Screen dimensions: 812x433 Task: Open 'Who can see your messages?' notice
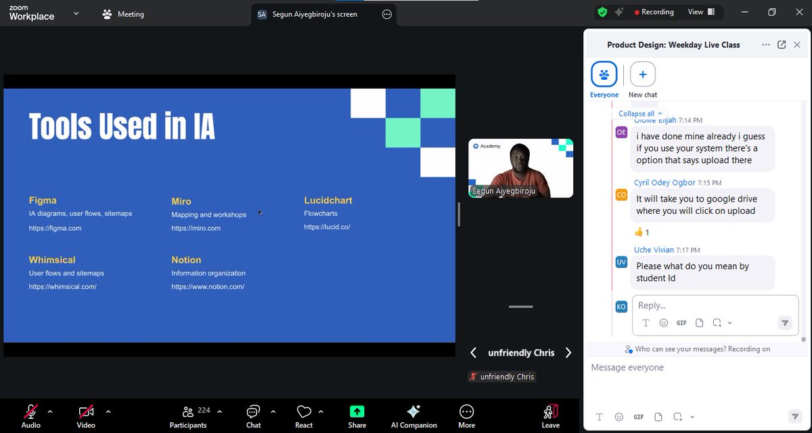click(x=697, y=349)
